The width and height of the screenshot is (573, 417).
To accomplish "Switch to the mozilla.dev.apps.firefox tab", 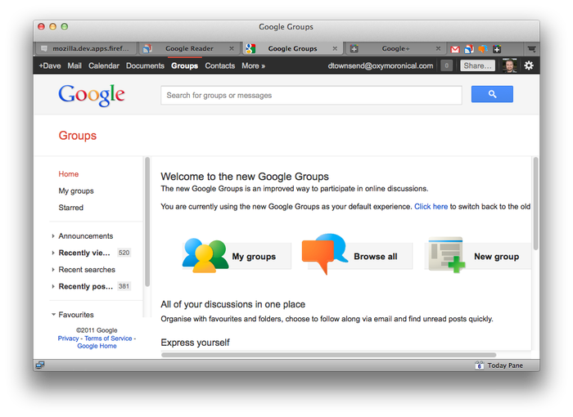I will pos(86,48).
